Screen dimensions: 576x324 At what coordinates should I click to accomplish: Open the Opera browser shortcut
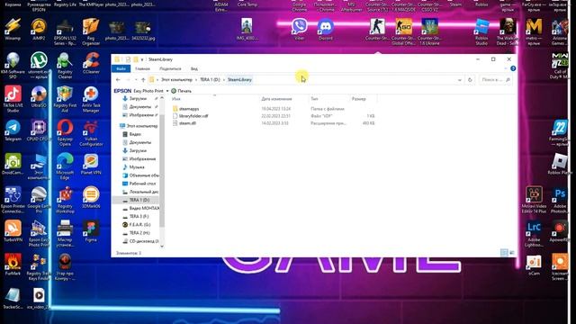(65, 132)
